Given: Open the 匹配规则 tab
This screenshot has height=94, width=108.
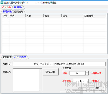Looking at the screenshot, I should click(19, 12).
